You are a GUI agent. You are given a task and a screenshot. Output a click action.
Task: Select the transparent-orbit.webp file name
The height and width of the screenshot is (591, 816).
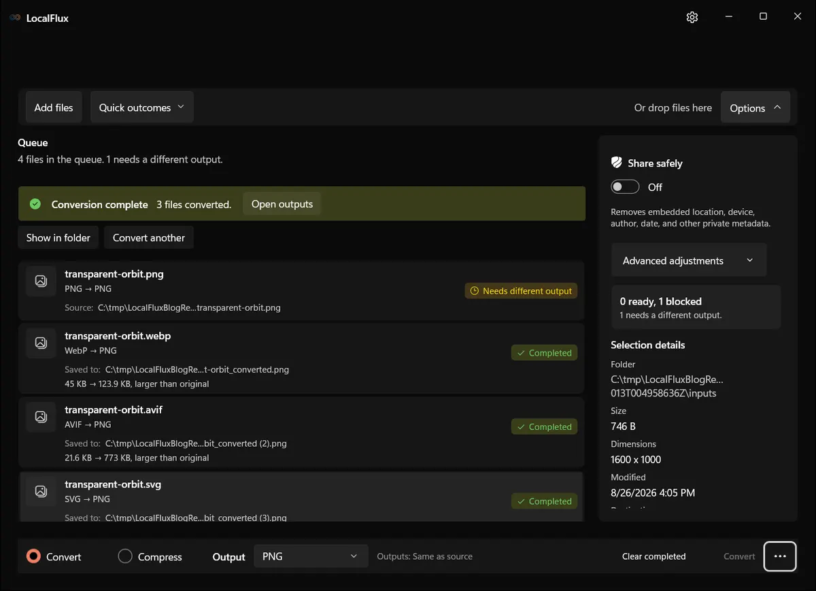click(x=118, y=336)
